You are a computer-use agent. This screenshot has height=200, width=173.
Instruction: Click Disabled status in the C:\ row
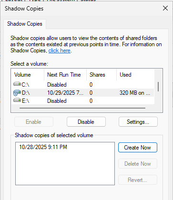coord(57,85)
